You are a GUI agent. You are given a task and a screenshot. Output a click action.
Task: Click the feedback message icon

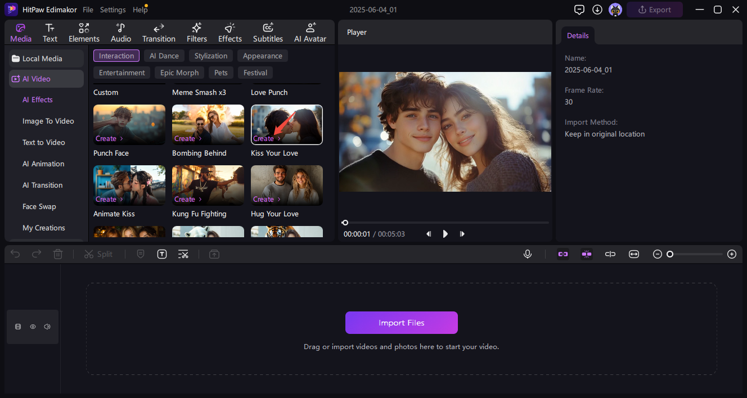(579, 10)
